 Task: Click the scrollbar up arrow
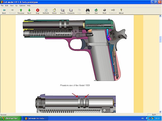[160, 16]
